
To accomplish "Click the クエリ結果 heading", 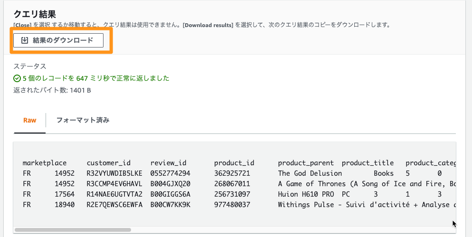I will (x=35, y=14).
